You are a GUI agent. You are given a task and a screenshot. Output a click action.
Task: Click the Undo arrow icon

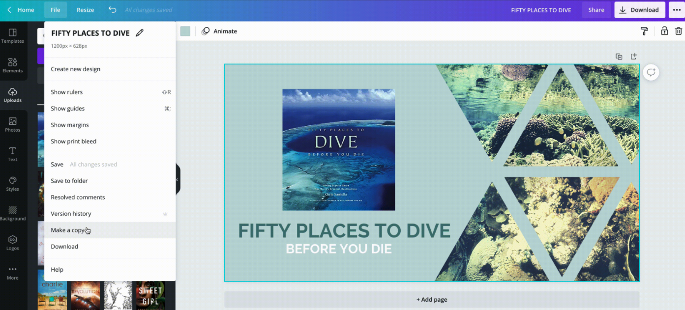click(112, 10)
